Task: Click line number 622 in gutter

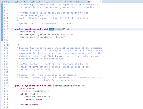Action: click(x=6, y=40)
